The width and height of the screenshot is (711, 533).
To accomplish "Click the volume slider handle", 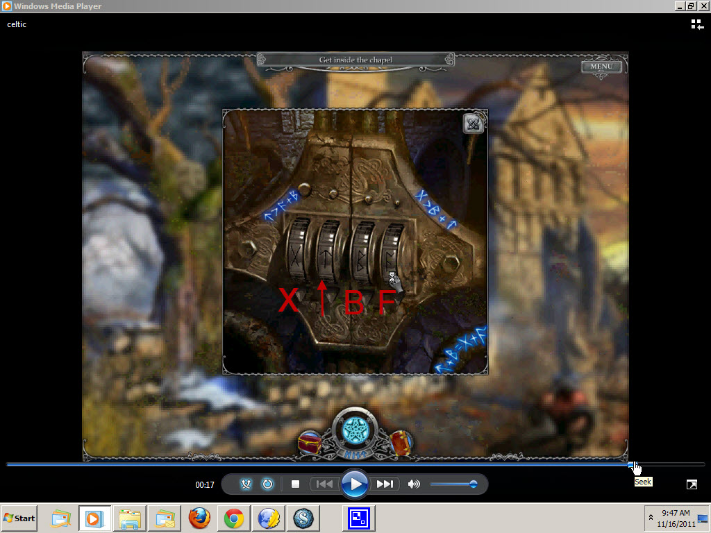I will (473, 484).
